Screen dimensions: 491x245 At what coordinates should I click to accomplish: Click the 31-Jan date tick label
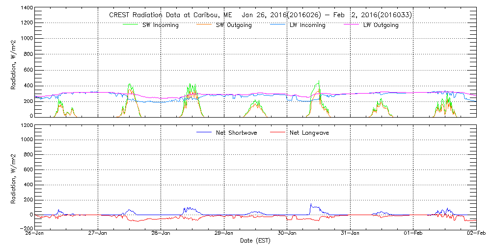[x=350, y=234]
